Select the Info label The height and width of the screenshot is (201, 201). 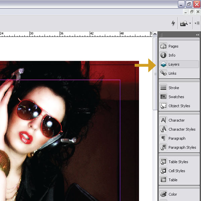(172, 55)
